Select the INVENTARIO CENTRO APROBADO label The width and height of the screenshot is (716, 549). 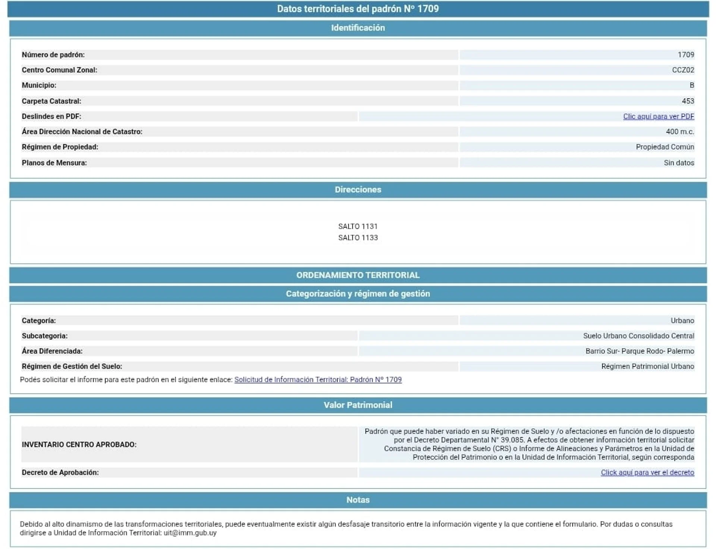(79, 445)
